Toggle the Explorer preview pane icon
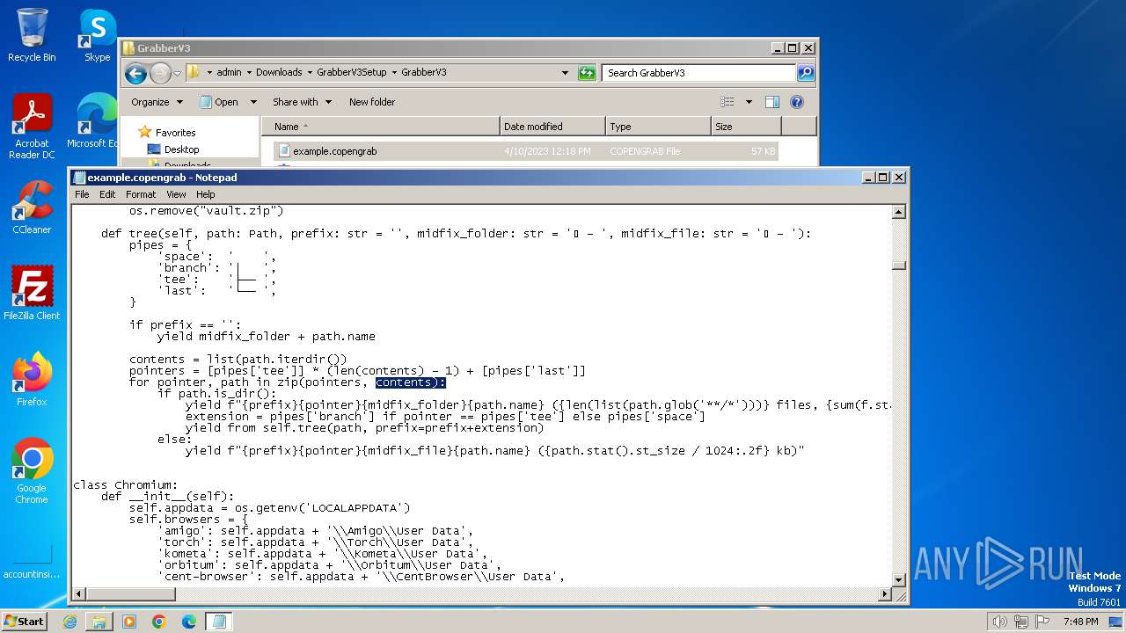Screen dimensions: 1126x633 pos(771,102)
